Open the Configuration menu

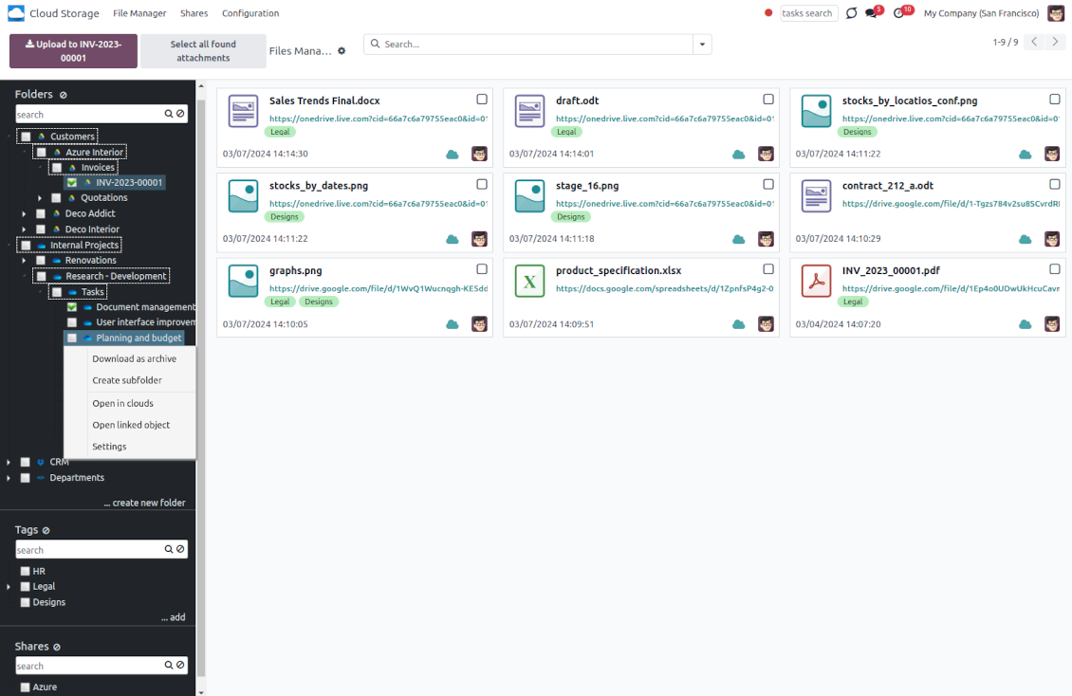click(250, 13)
